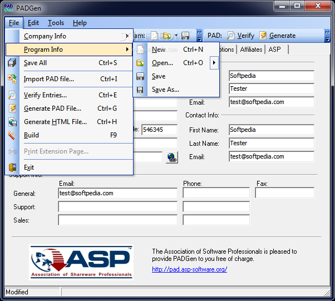Viewport: 335px width, 301px height.
Task: Click the PADGen application icon in the title bar
Action: 9,8
